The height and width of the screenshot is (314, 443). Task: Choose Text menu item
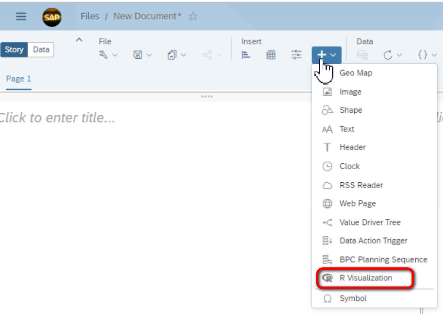(375, 129)
